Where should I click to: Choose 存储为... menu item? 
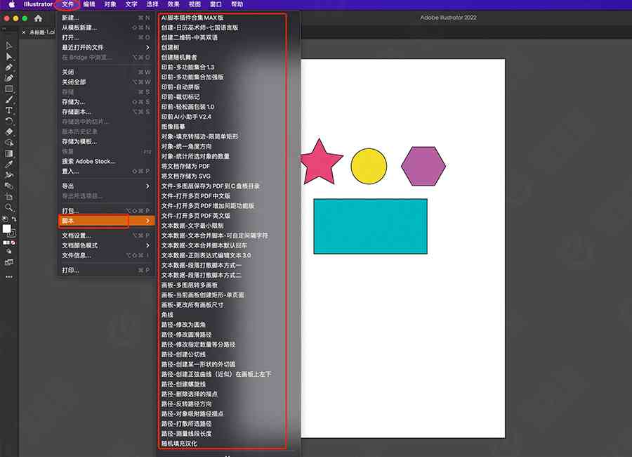click(x=106, y=102)
